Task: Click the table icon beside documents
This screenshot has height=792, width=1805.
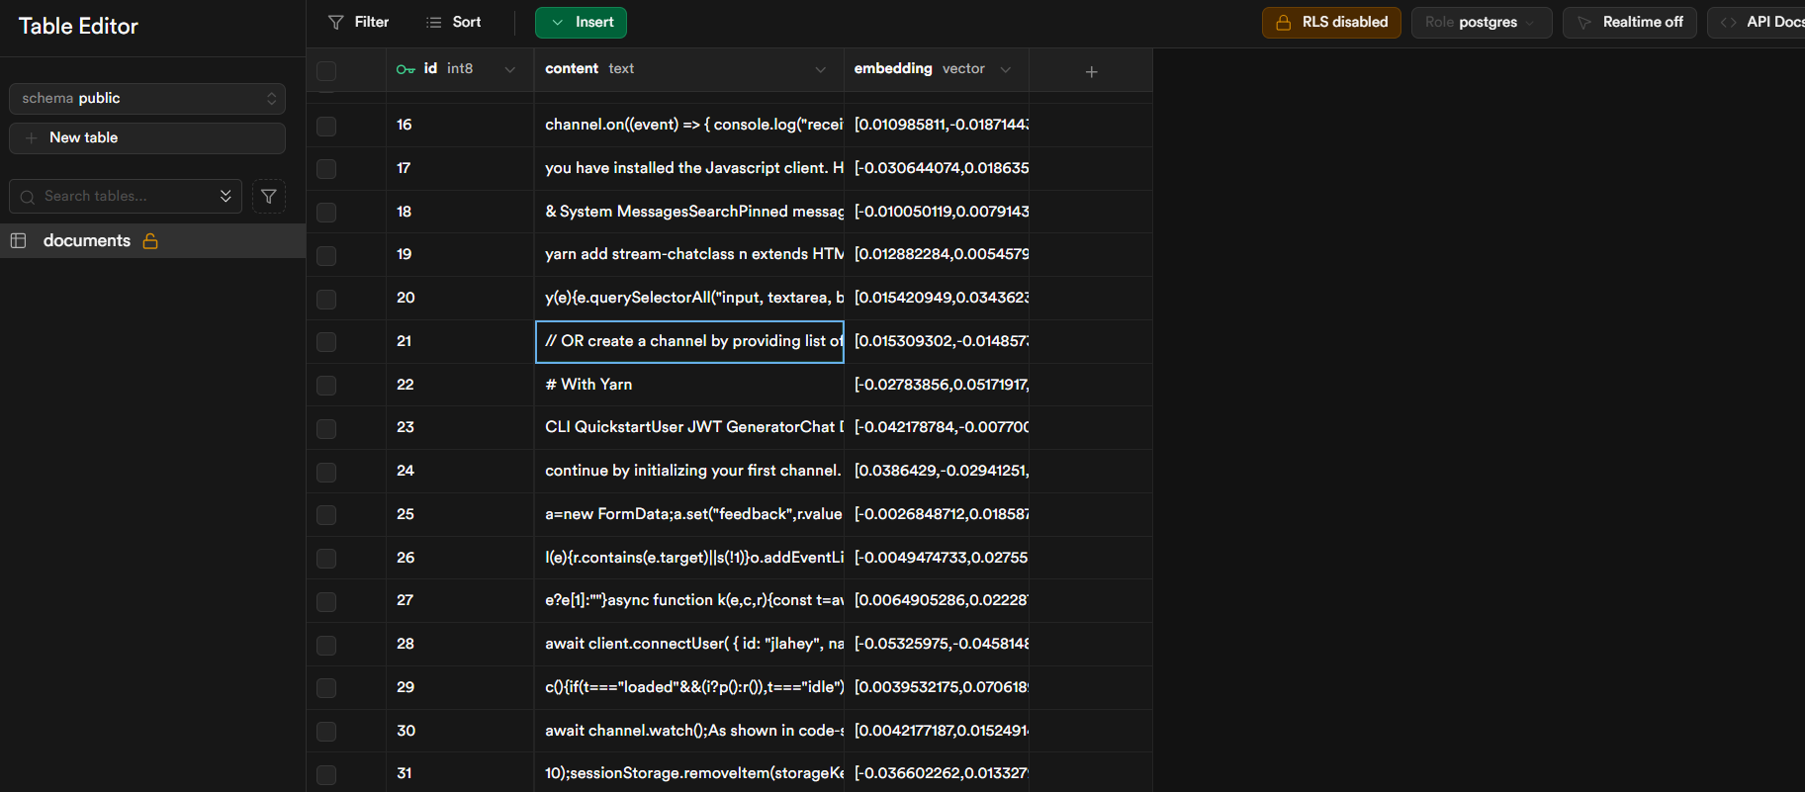Action: 18,241
